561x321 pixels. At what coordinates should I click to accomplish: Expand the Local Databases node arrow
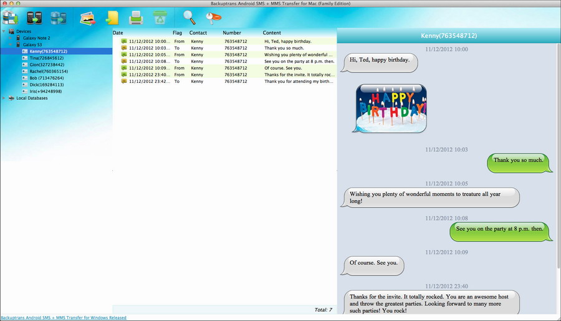[4, 98]
